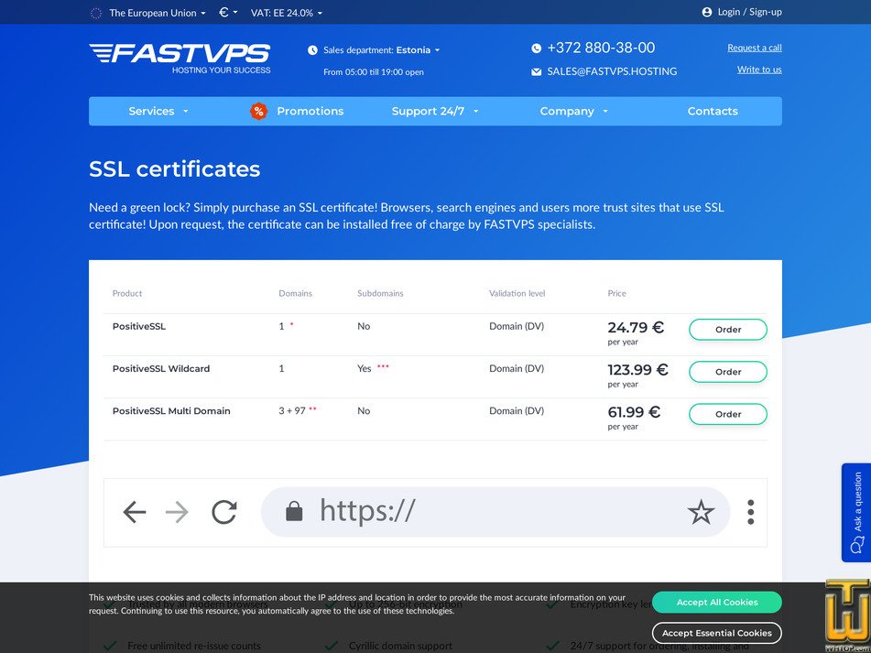This screenshot has height=653, width=871.
Task: Order the PositiveSSL Wildcard certificate
Action: coord(728,372)
